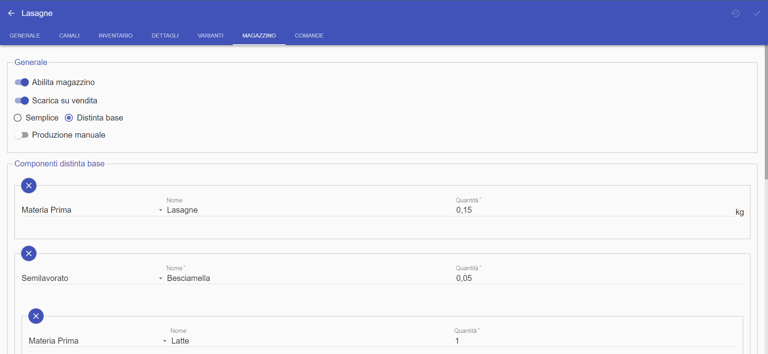Image resolution: width=768 pixels, height=354 pixels.
Task: Go back using the arrow beside Lasagne
Action: 11,13
